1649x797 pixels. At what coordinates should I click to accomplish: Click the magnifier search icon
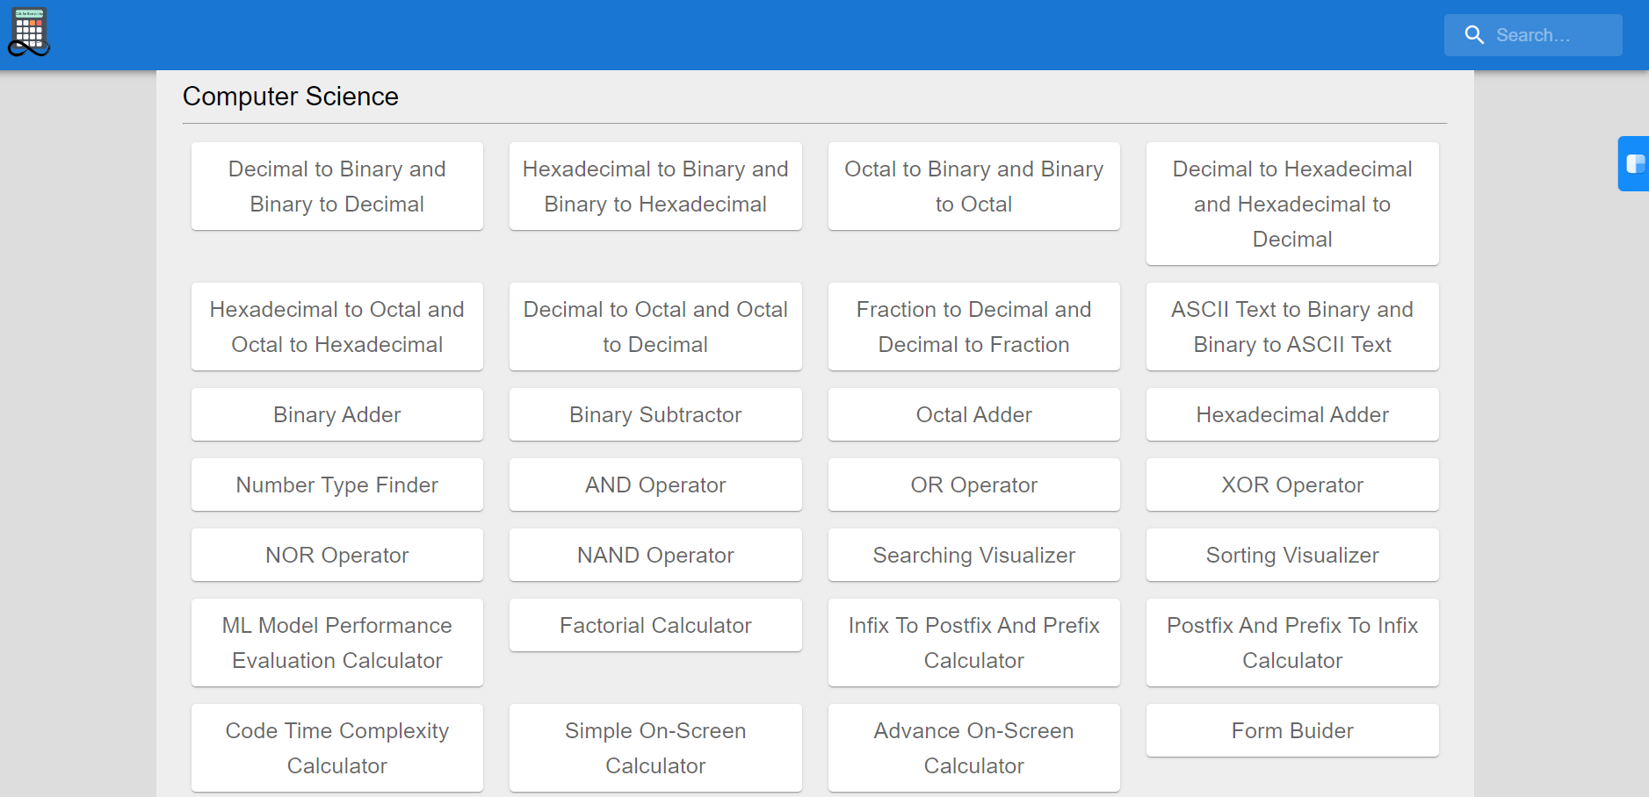[1474, 35]
